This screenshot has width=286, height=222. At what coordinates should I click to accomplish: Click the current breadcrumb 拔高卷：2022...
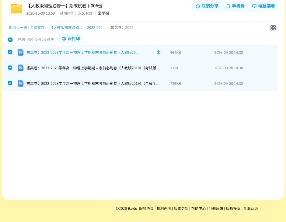pos(124,28)
